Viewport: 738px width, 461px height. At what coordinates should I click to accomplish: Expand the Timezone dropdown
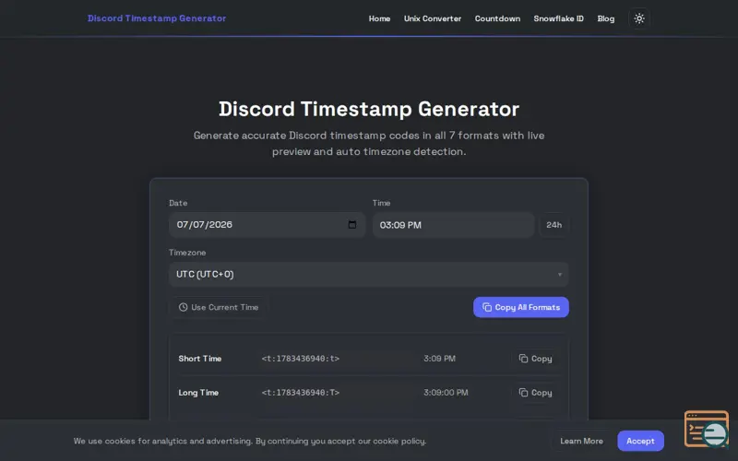tap(368, 274)
